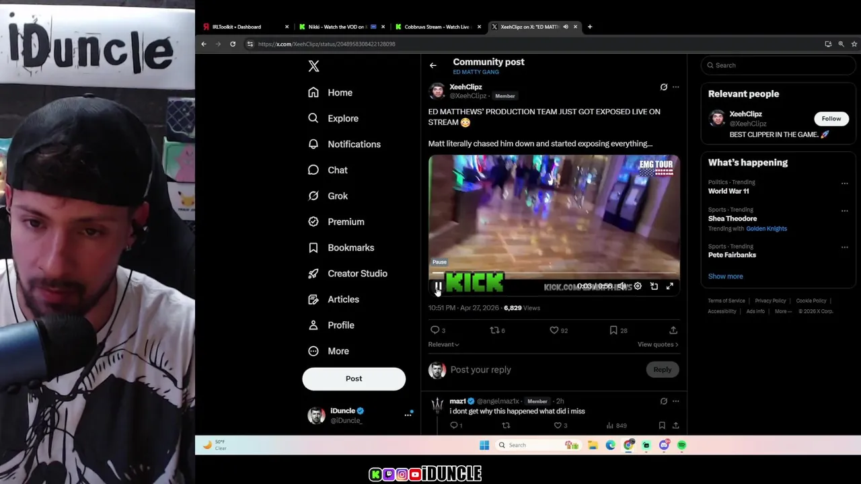Click the white Post button
This screenshot has width=861, height=484.
tap(354, 379)
